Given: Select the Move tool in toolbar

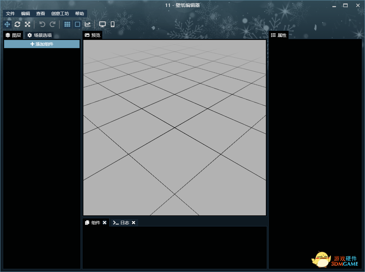Looking at the screenshot, I should click(7, 24).
